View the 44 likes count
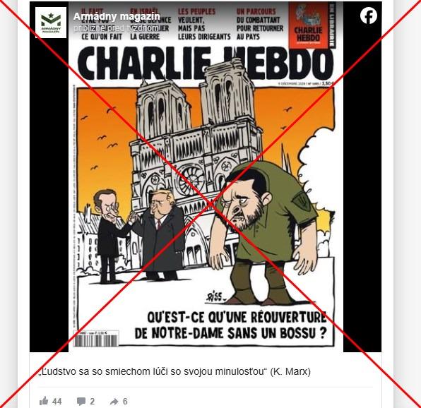The height and width of the screenshot is (408, 421). tap(57, 402)
